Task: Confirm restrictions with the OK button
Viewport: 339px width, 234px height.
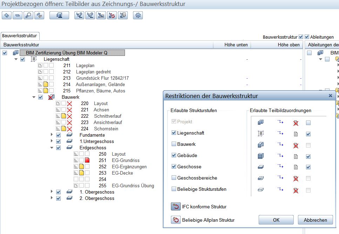Action: click(276, 220)
